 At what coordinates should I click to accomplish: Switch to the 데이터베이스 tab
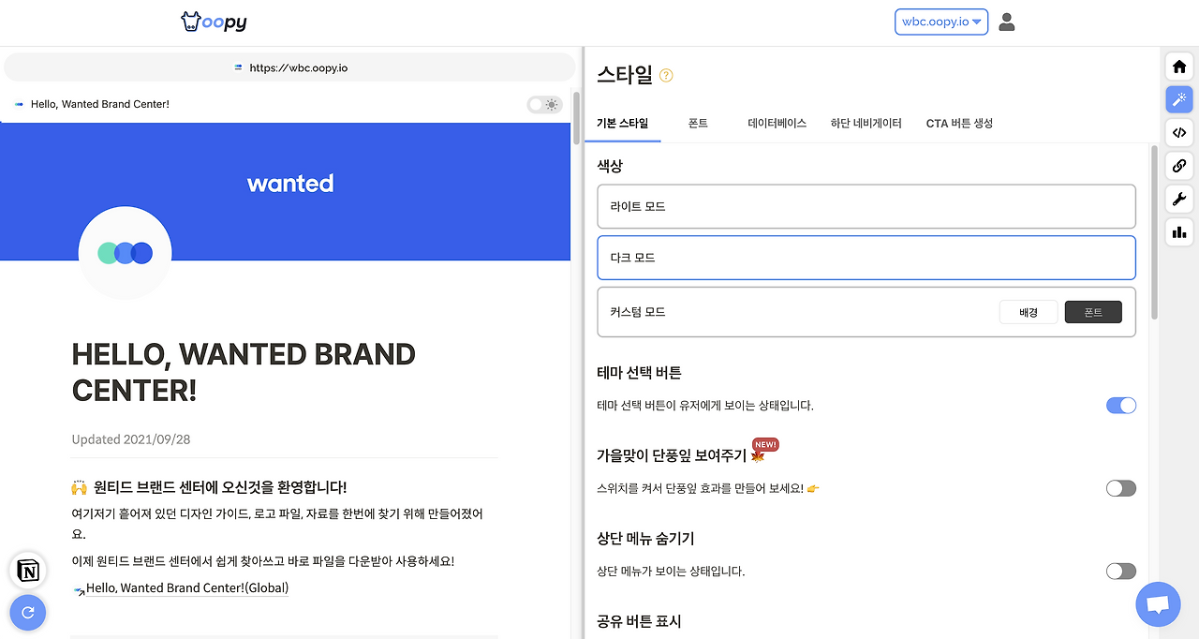[x=777, y=123]
